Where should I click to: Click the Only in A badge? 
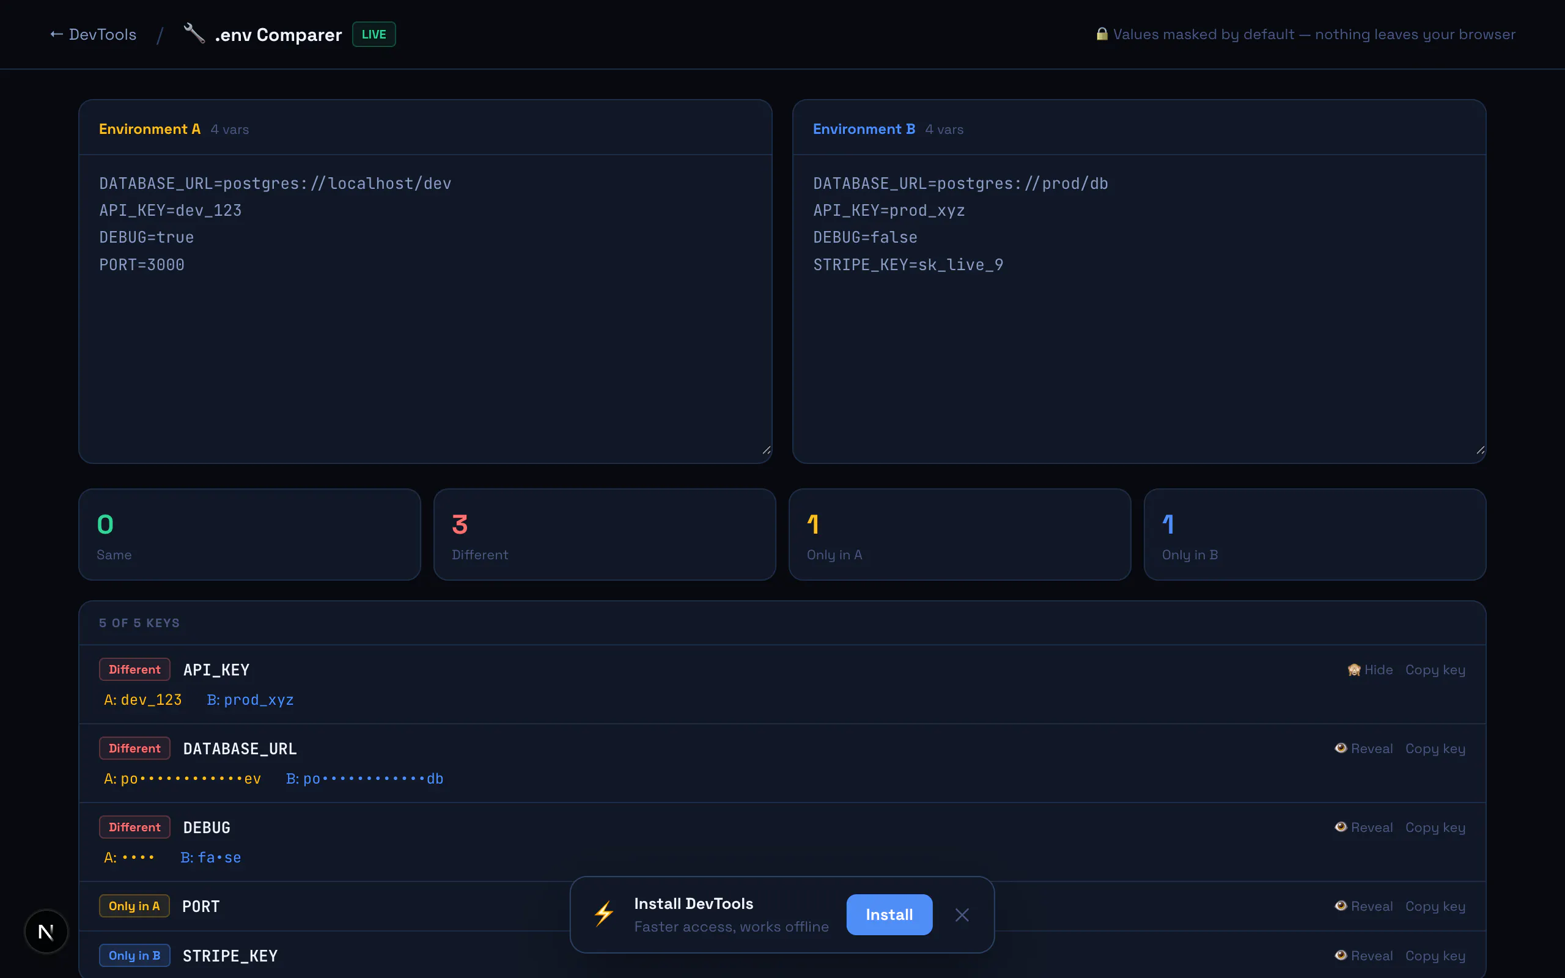134,906
